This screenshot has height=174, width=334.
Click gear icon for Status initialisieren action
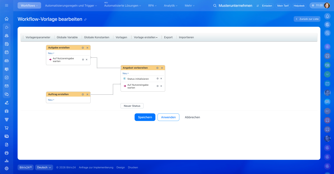(x=157, y=79)
